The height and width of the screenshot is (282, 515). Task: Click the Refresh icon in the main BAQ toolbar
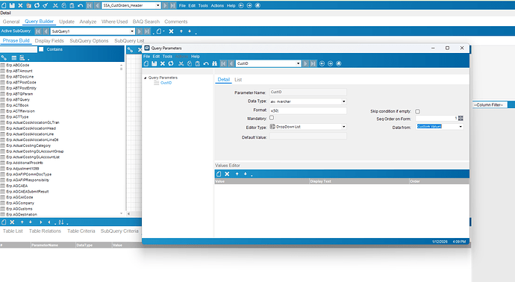(37, 5)
